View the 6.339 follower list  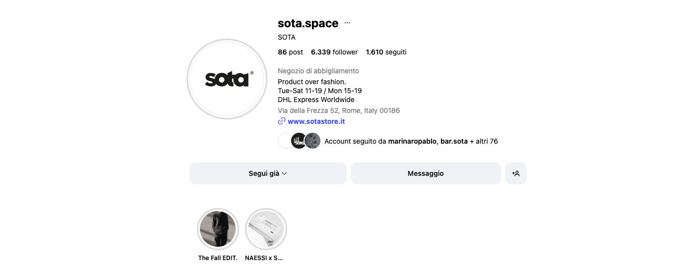point(334,52)
